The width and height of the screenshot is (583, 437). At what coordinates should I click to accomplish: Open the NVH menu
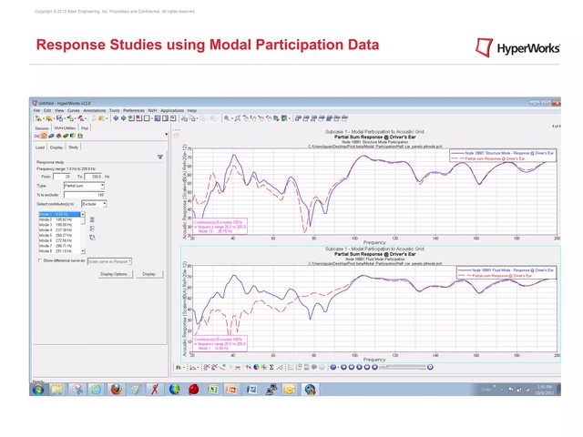click(x=152, y=110)
